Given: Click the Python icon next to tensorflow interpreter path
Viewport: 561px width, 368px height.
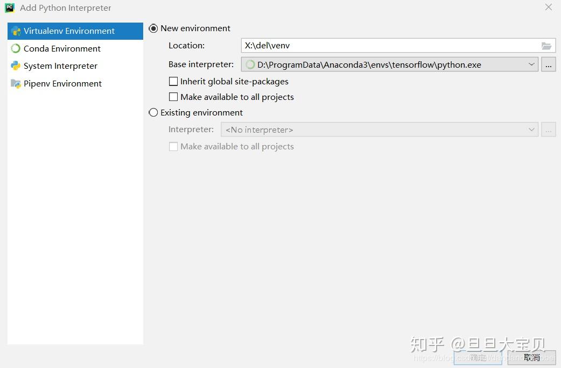Looking at the screenshot, I should click(x=249, y=64).
